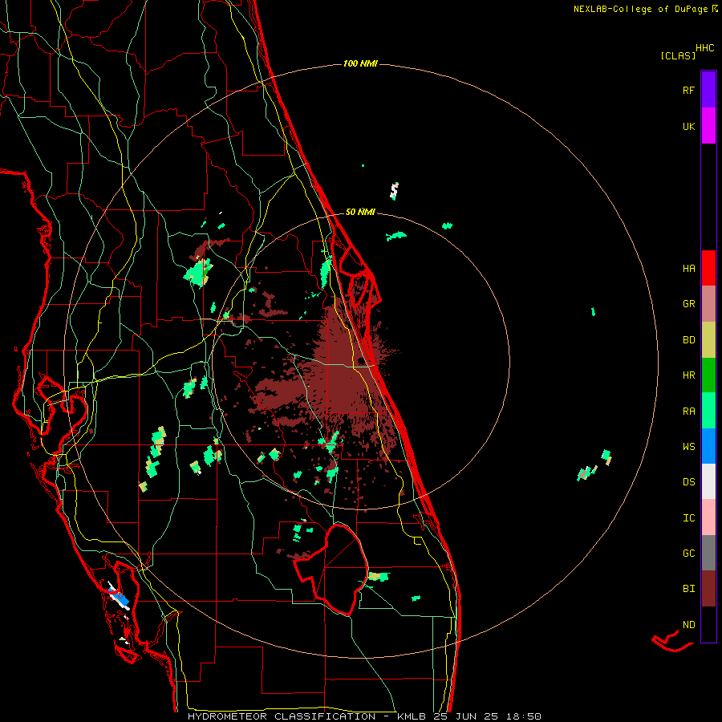Click the HA red legend swatch

pos(708,268)
